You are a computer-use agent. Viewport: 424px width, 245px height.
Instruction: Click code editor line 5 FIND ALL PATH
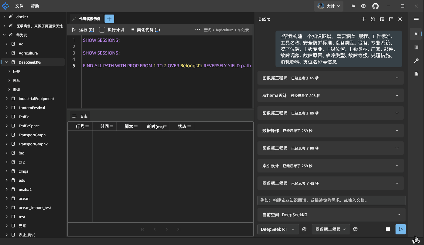pos(167,65)
